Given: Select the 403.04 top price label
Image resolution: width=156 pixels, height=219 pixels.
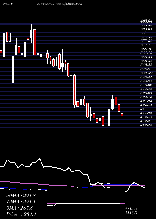Looking at the screenshot, I should (x=146, y=21).
